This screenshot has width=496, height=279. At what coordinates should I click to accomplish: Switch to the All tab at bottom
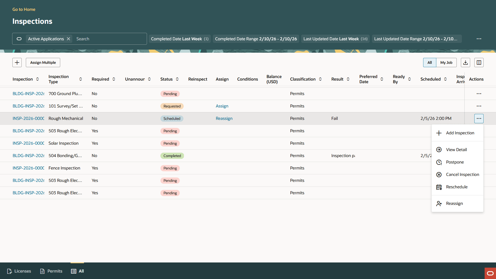click(x=77, y=271)
